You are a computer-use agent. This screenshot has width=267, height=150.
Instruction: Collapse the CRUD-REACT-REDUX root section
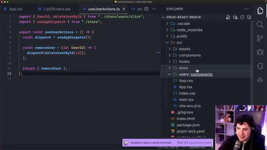click(x=184, y=17)
